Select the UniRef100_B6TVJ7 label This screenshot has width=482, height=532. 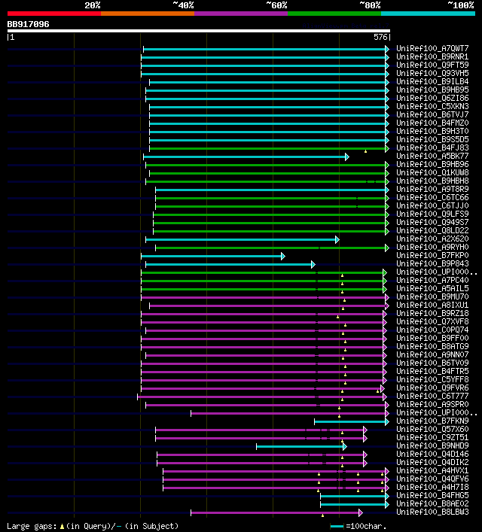point(432,114)
